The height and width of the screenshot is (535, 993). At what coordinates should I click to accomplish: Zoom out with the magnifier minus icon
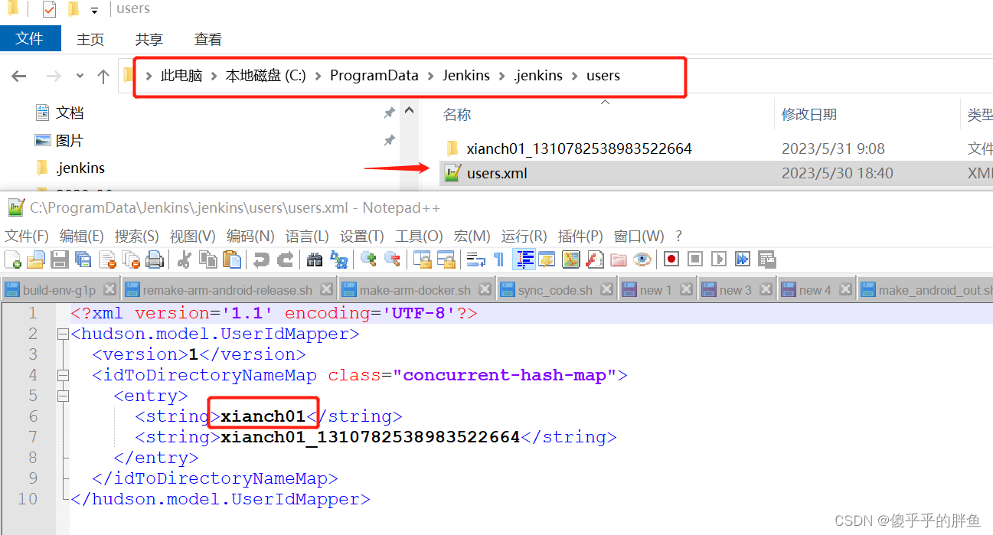tap(392, 259)
